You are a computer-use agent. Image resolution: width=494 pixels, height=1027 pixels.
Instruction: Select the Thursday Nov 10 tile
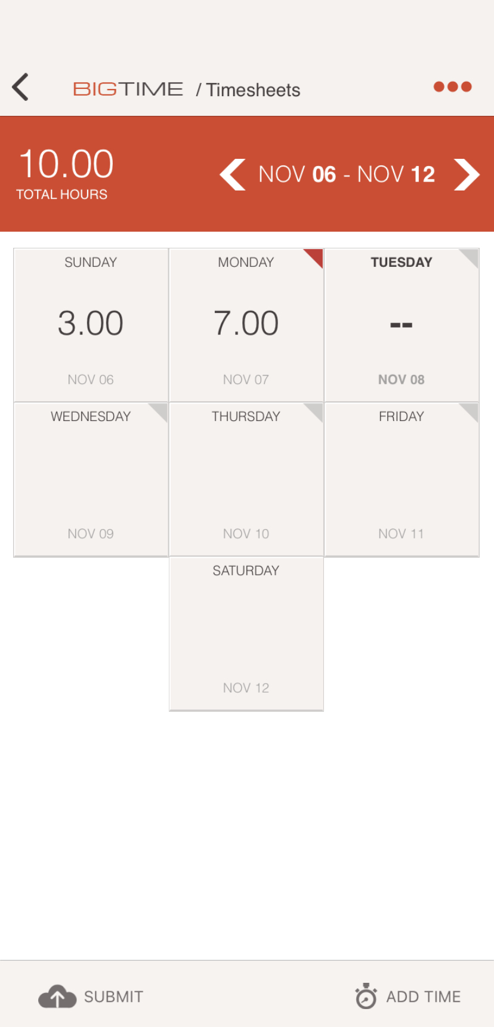(x=246, y=479)
